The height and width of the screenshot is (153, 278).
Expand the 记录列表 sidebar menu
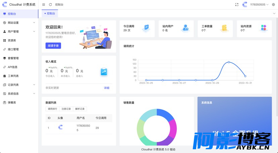point(19,85)
